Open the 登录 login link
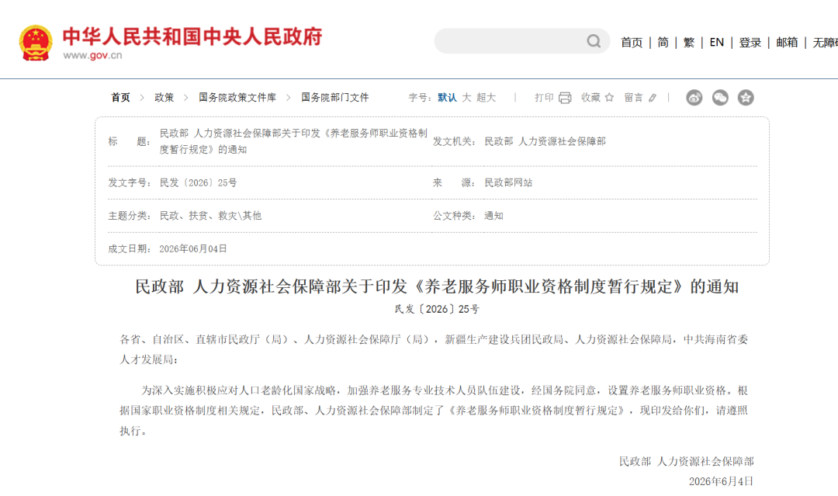 click(750, 42)
